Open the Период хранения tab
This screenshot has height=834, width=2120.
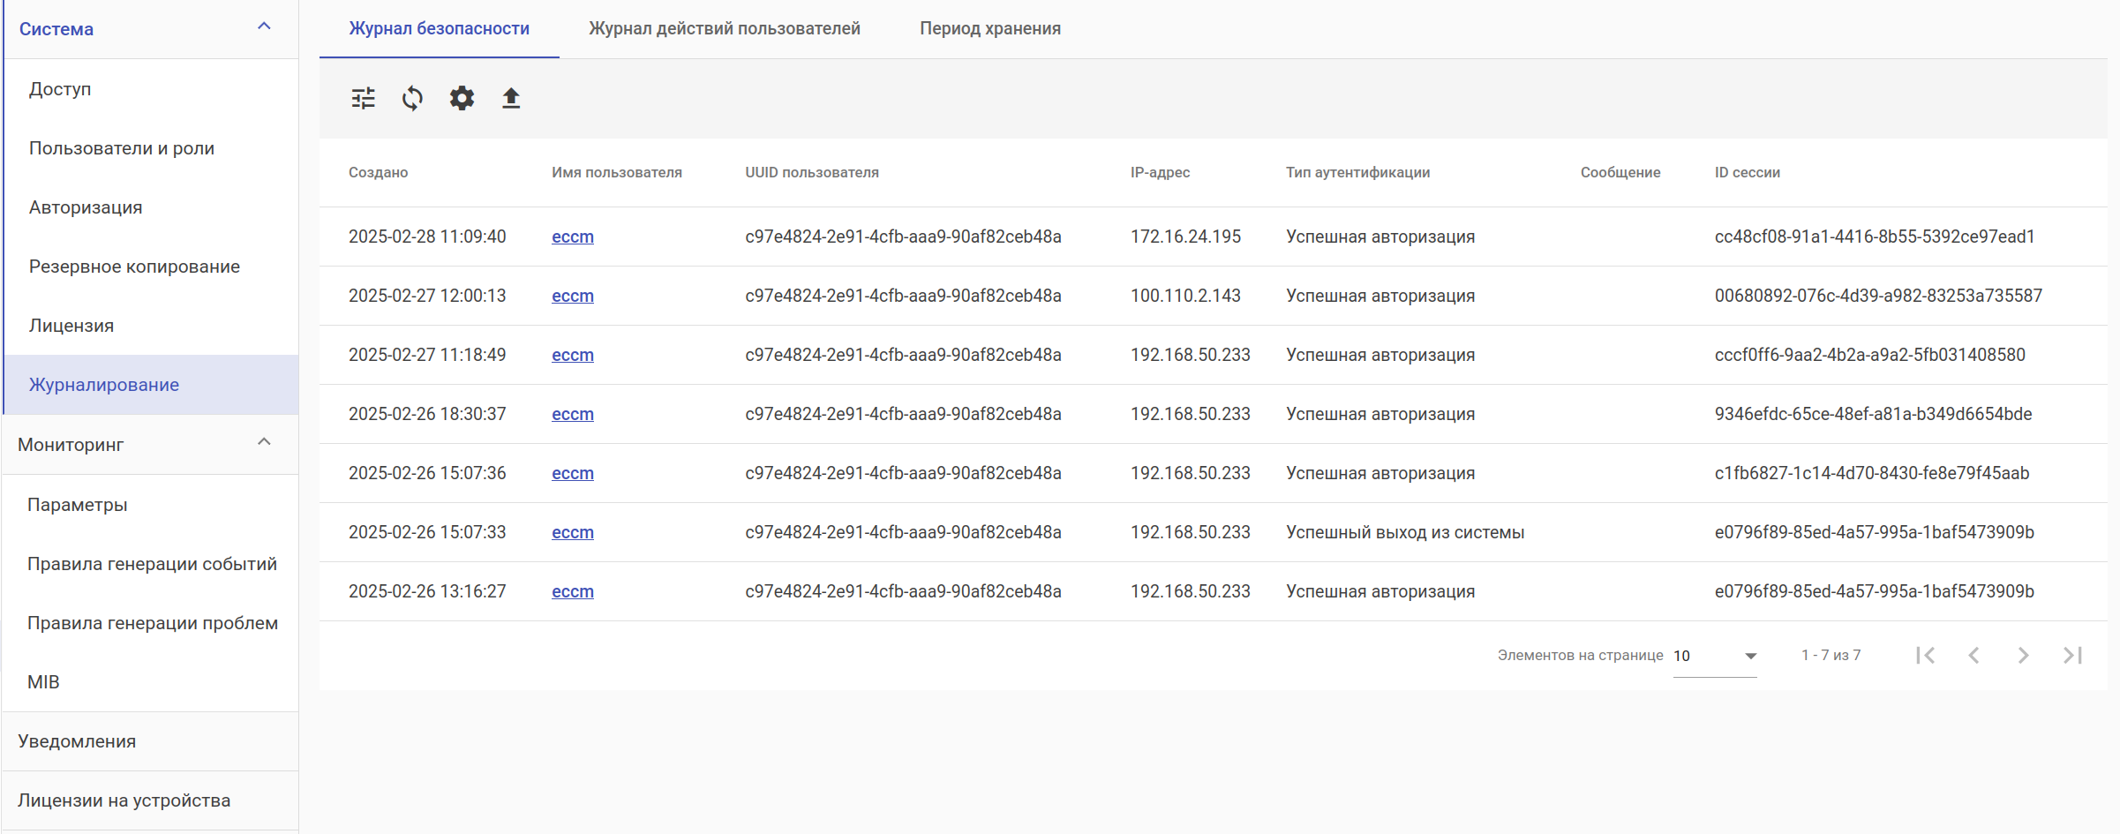990,28
